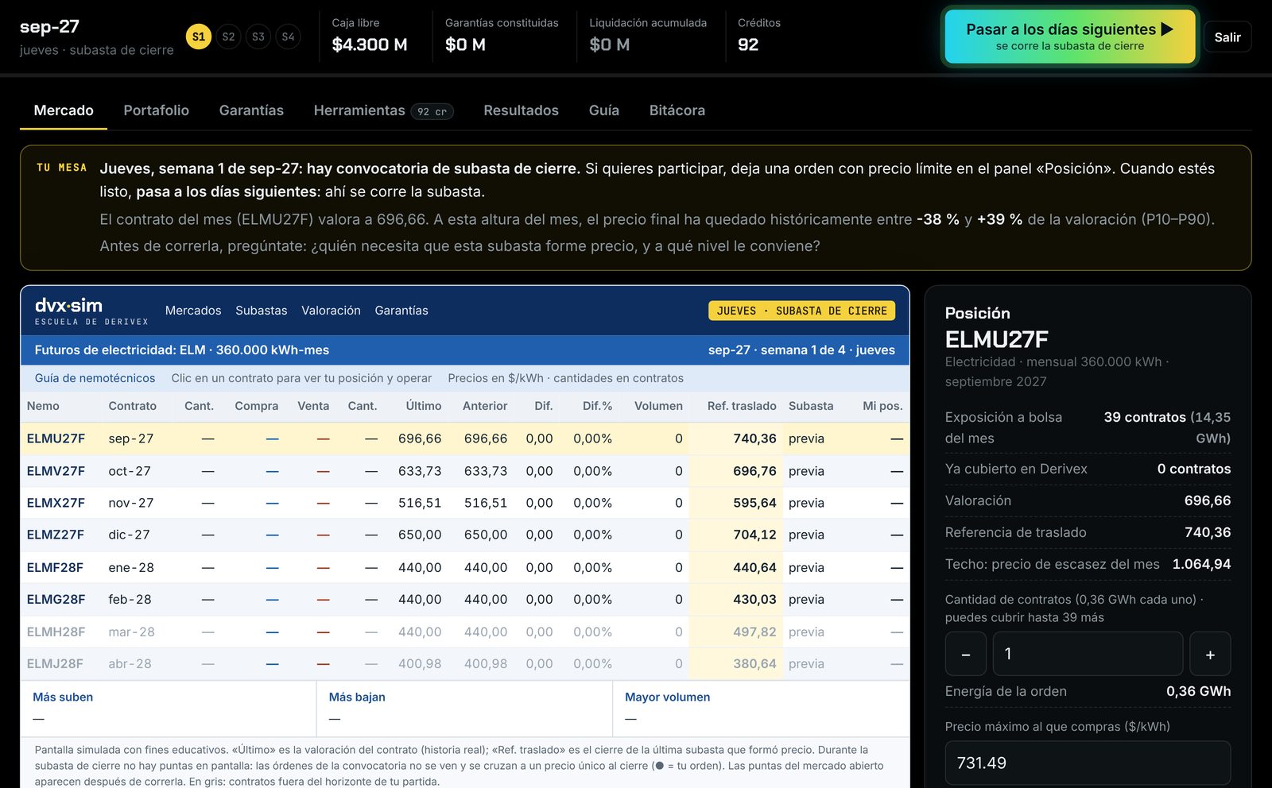Switch to the Portafolio tab
The image size is (1272, 788).
157,110
